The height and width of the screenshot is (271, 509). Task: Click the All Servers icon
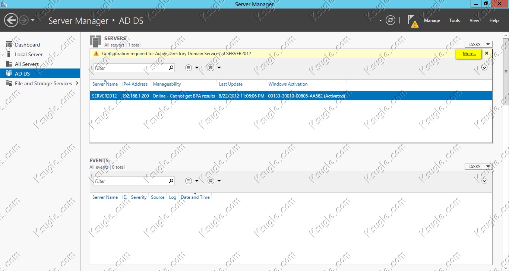(x=9, y=64)
